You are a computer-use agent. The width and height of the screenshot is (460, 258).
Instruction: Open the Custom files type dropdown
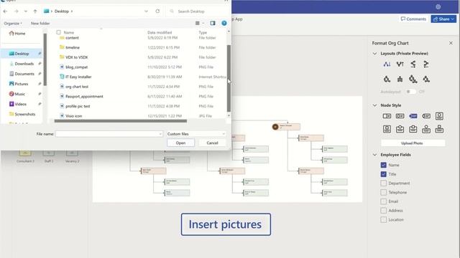195,134
